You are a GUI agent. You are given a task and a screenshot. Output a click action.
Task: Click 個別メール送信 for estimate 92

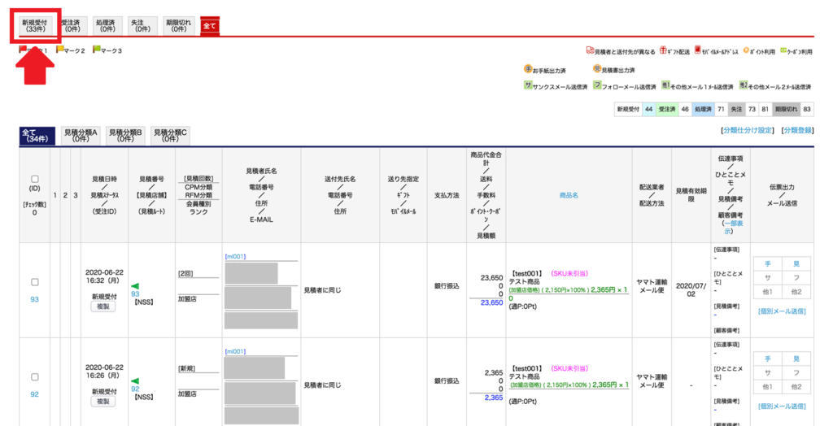pyautogui.click(x=782, y=406)
